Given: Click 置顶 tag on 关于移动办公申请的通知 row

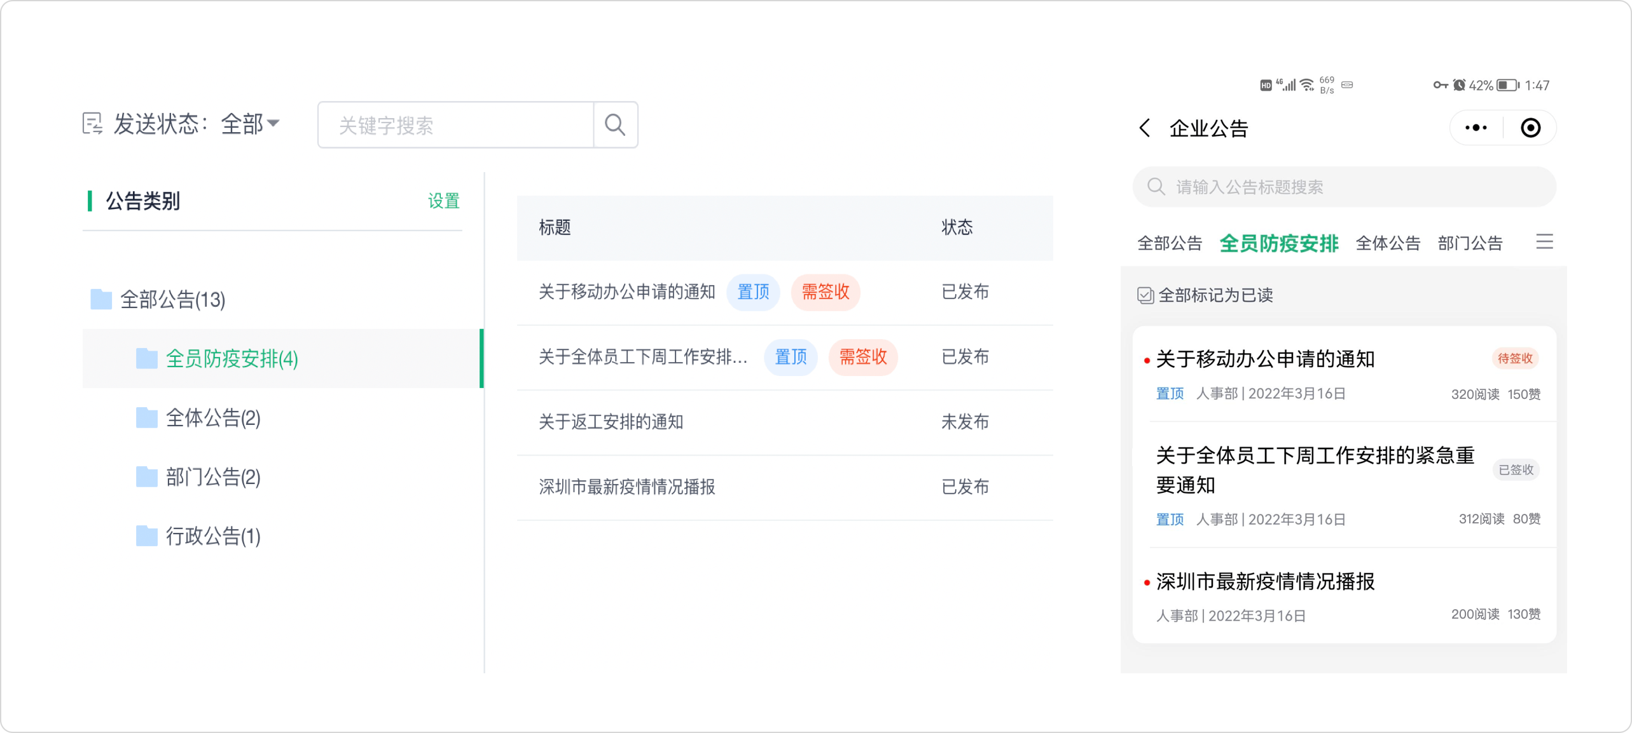Looking at the screenshot, I should click(753, 292).
